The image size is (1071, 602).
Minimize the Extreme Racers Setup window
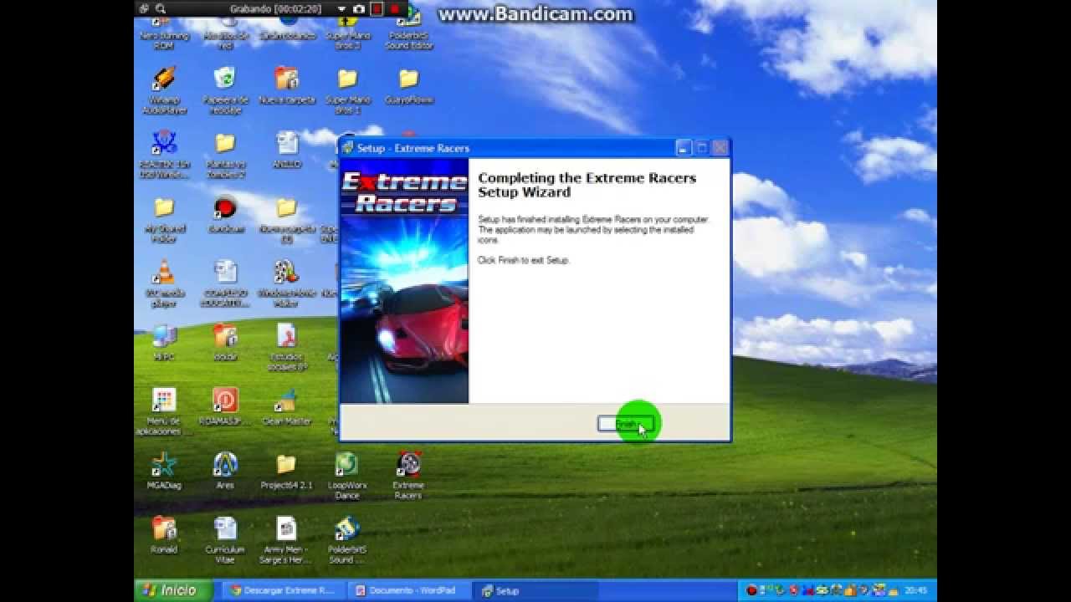tap(684, 148)
